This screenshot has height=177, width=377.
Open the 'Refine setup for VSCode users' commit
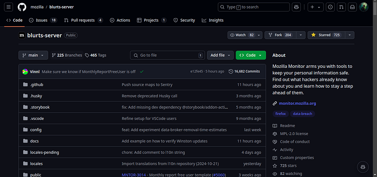pos(149,119)
